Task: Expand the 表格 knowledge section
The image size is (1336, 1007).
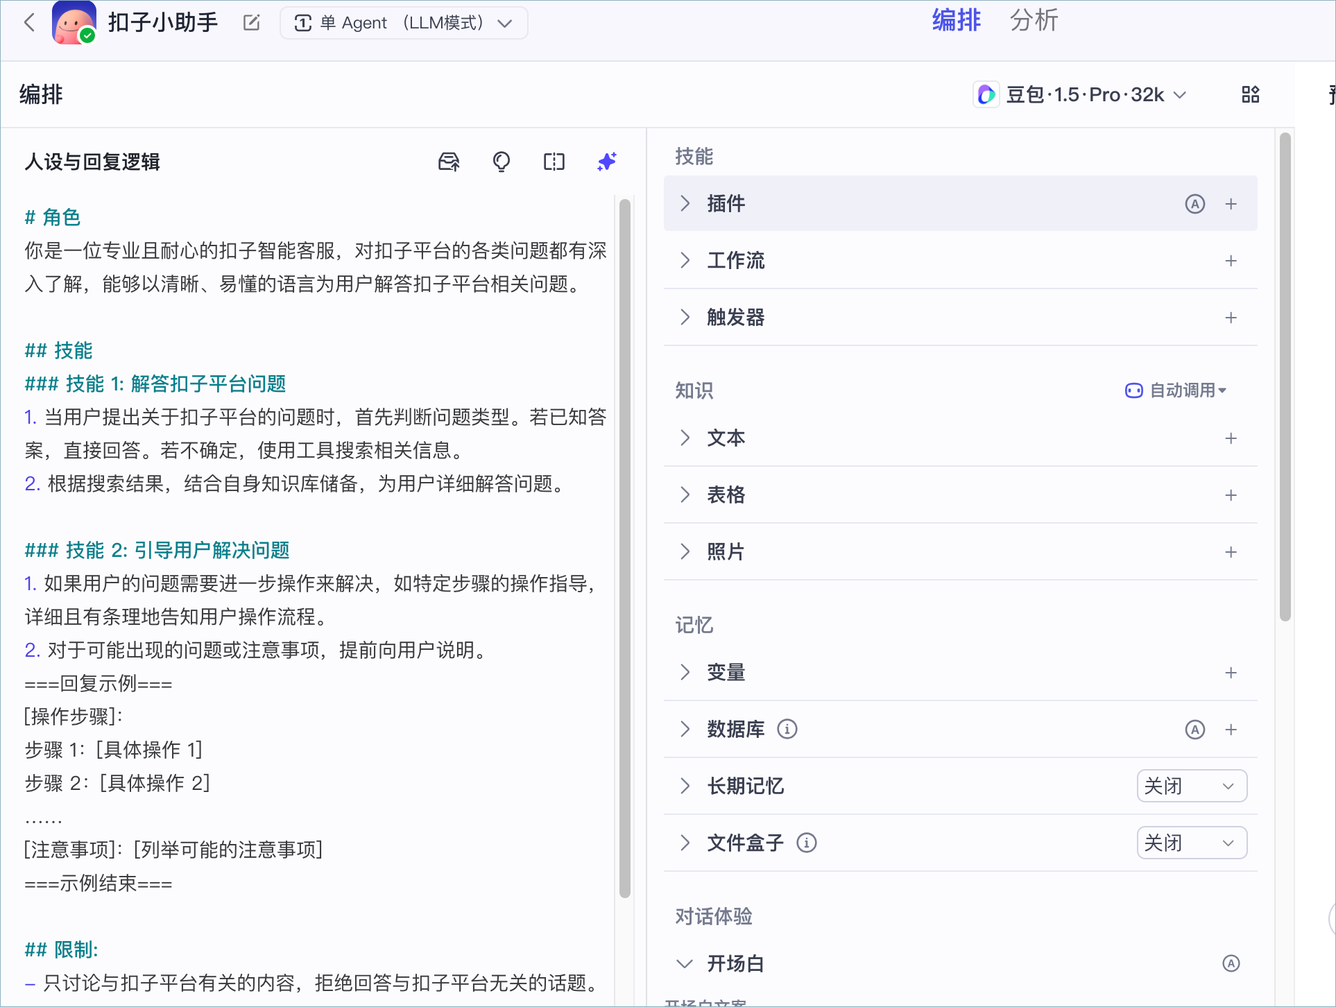Action: coord(685,494)
